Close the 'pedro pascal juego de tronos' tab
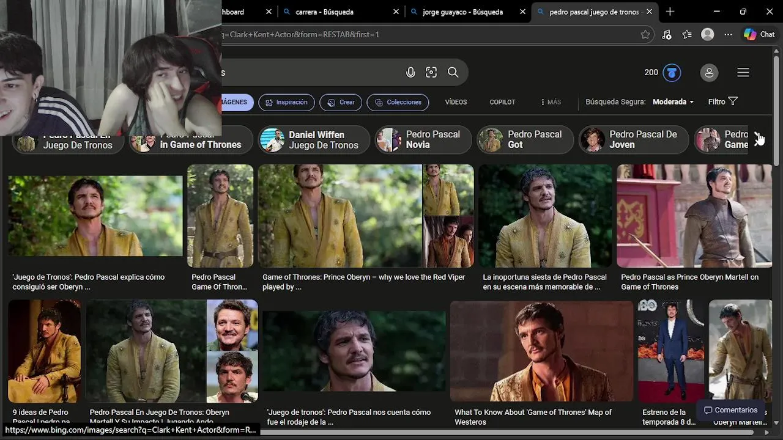This screenshot has width=783, height=440. click(x=649, y=12)
